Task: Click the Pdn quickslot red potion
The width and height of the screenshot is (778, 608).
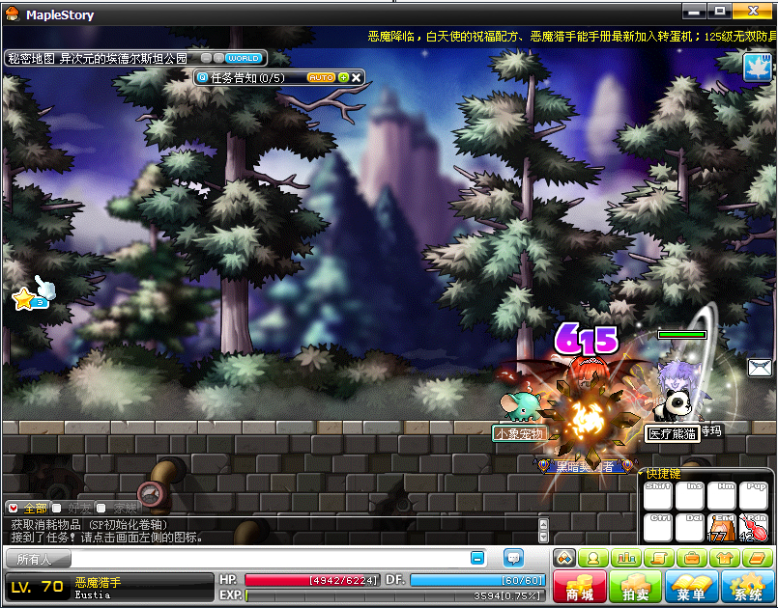Action: coord(753,527)
